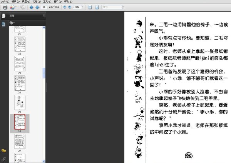231x163 pixels.
Task: Click the page number field showing 26
Action: 44,7
